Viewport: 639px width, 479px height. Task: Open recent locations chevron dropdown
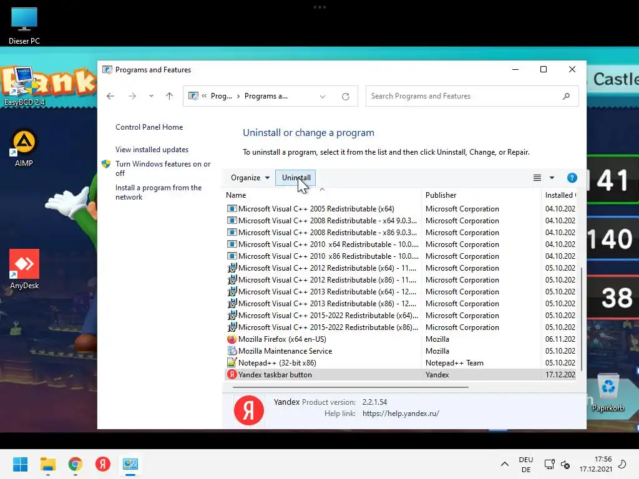coord(151,96)
